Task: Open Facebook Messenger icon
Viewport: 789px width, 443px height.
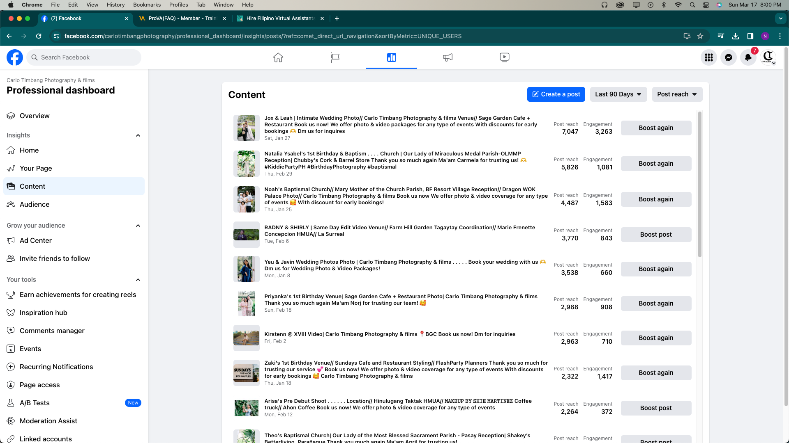Action: click(x=729, y=57)
